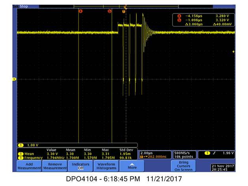
Task: Click channel 1 badge beside Frequency measurement
Action: click(21, 158)
